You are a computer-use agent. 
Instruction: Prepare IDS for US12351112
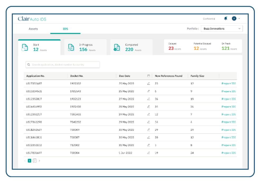(229, 145)
